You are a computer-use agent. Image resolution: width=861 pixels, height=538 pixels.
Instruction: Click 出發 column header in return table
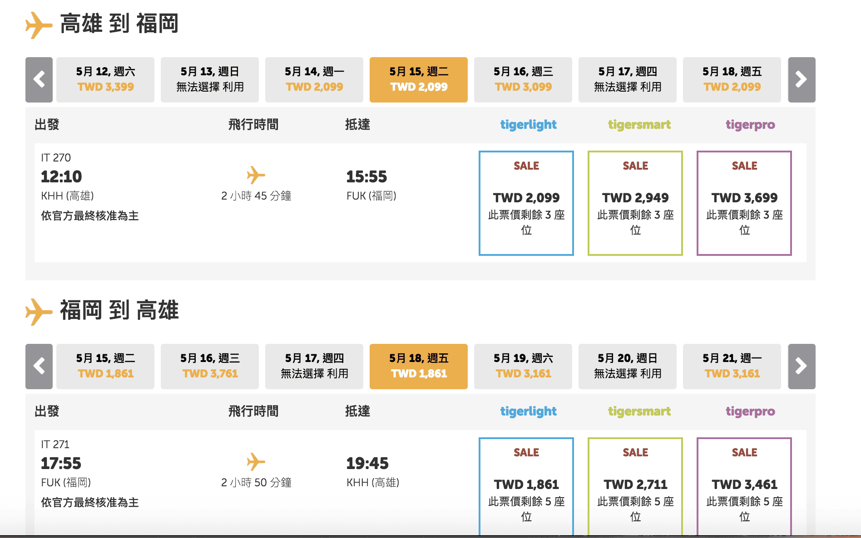tap(47, 411)
